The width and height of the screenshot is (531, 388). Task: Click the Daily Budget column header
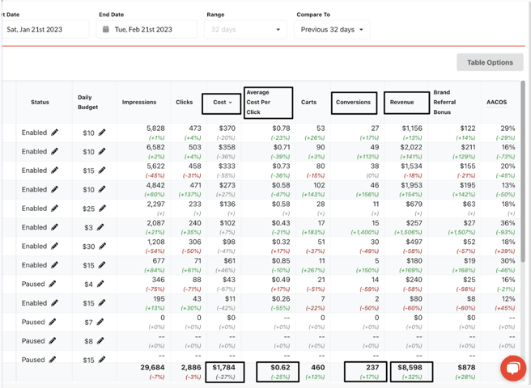pyautogui.click(x=87, y=102)
